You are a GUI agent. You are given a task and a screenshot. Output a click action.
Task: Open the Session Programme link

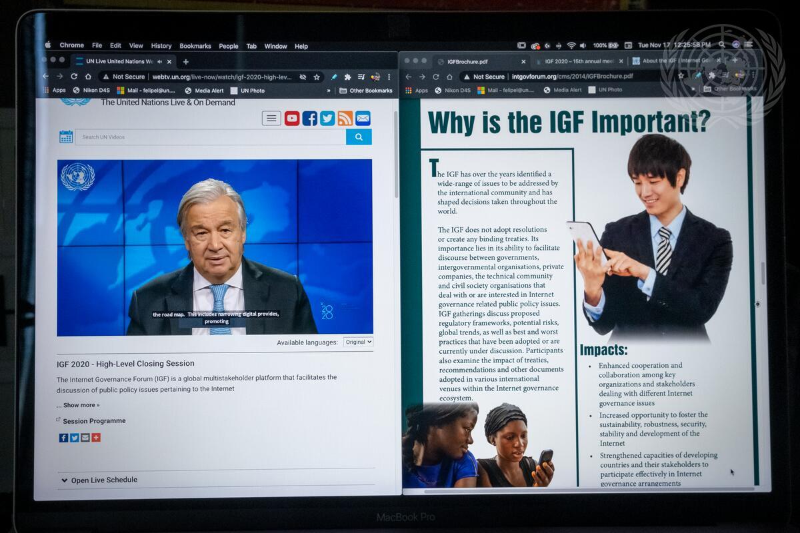[x=94, y=421]
